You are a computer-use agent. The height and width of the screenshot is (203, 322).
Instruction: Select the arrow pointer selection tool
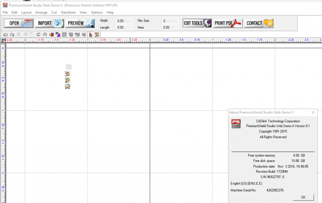(x=91, y=35)
